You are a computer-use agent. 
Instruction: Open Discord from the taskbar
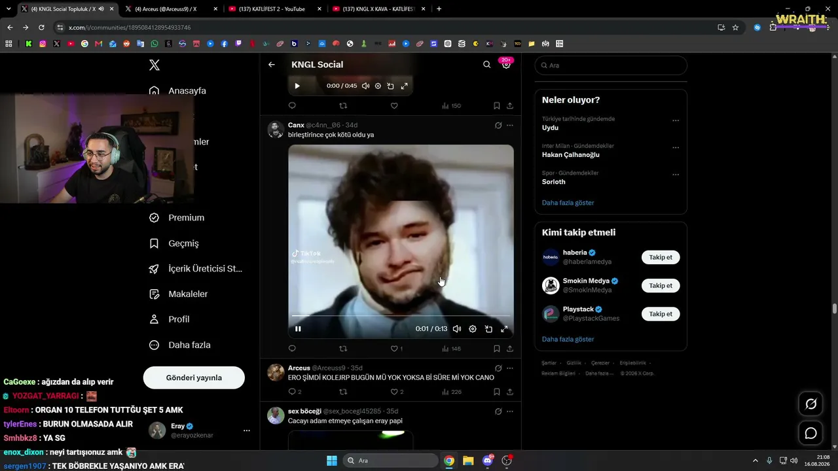click(x=487, y=461)
